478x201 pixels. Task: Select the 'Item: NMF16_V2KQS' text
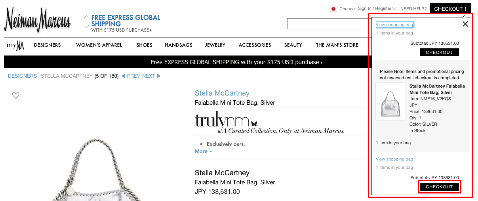430,99
